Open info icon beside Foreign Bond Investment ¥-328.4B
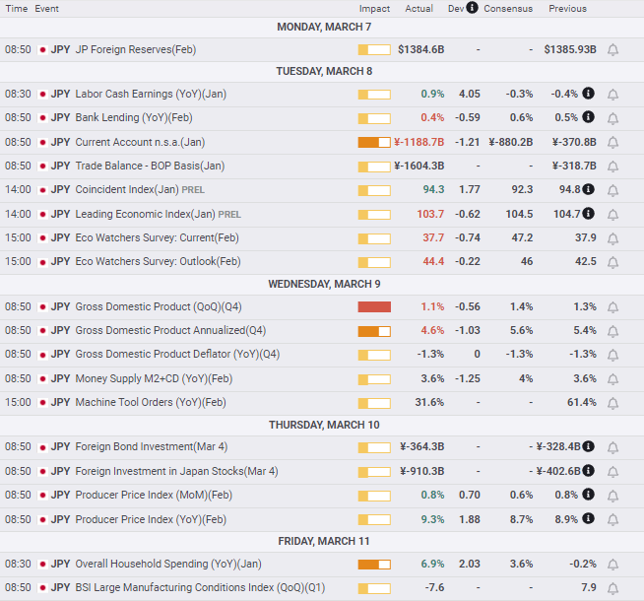The height and width of the screenshot is (601, 644). pyautogui.click(x=588, y=446)
